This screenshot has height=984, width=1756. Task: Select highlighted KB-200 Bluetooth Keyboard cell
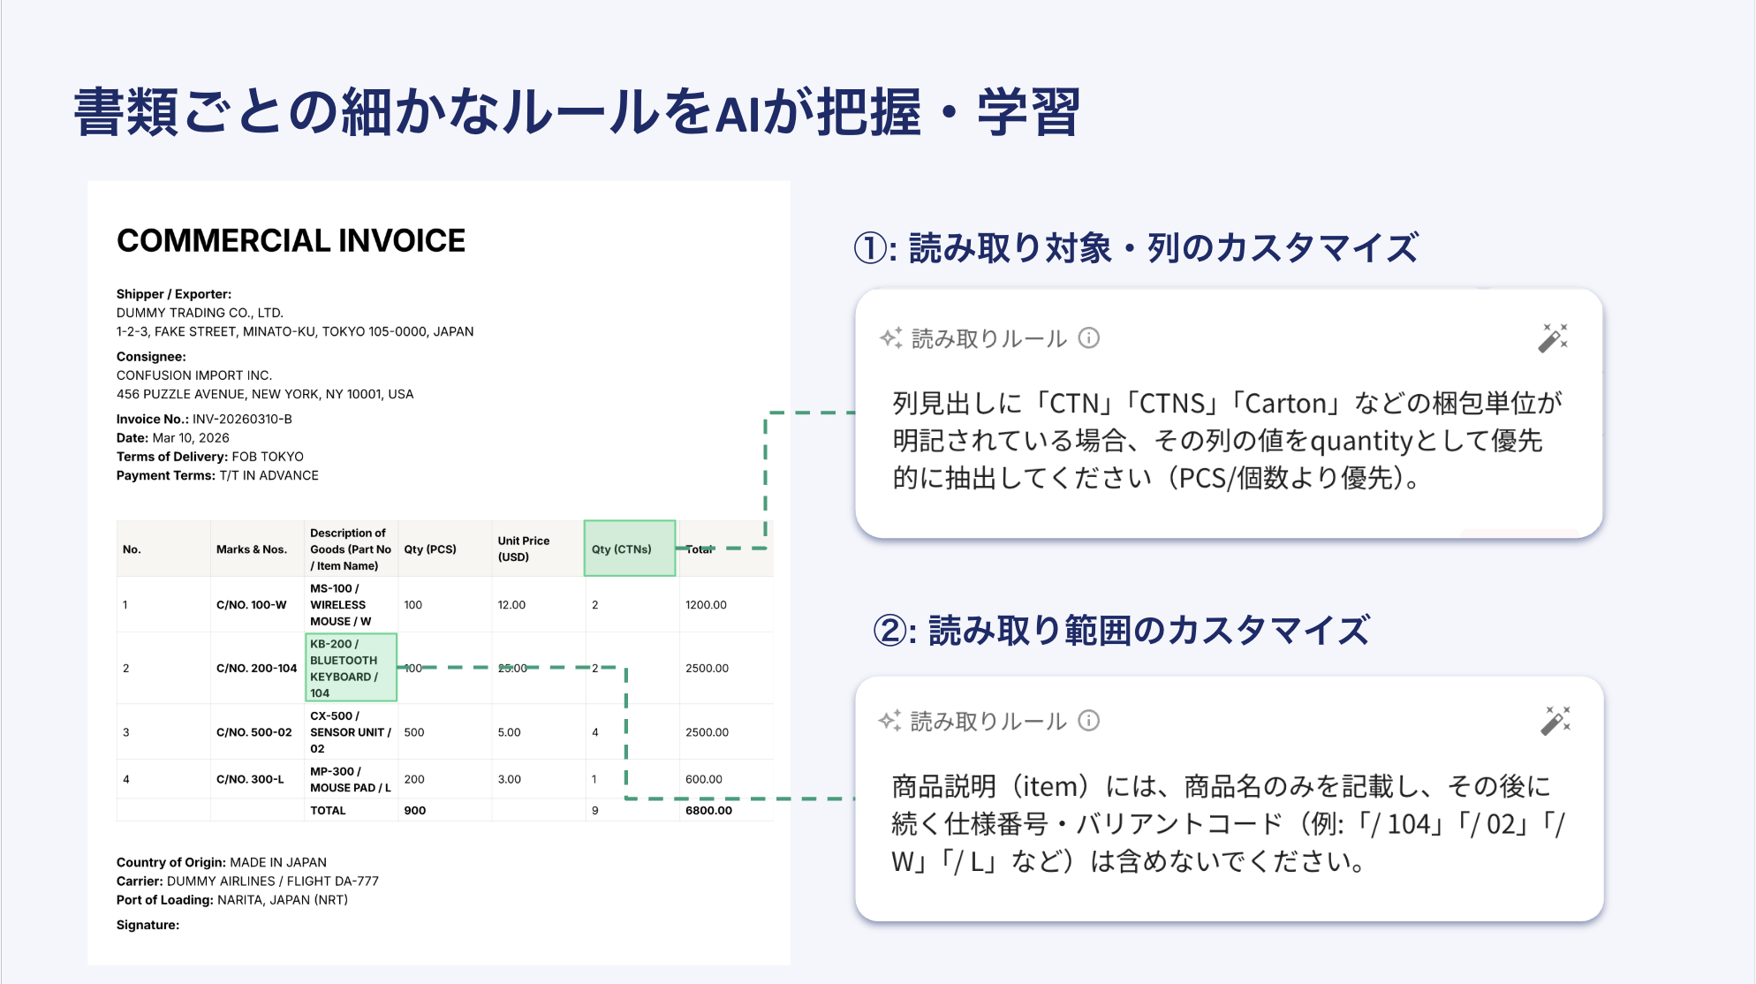[351, 668]
